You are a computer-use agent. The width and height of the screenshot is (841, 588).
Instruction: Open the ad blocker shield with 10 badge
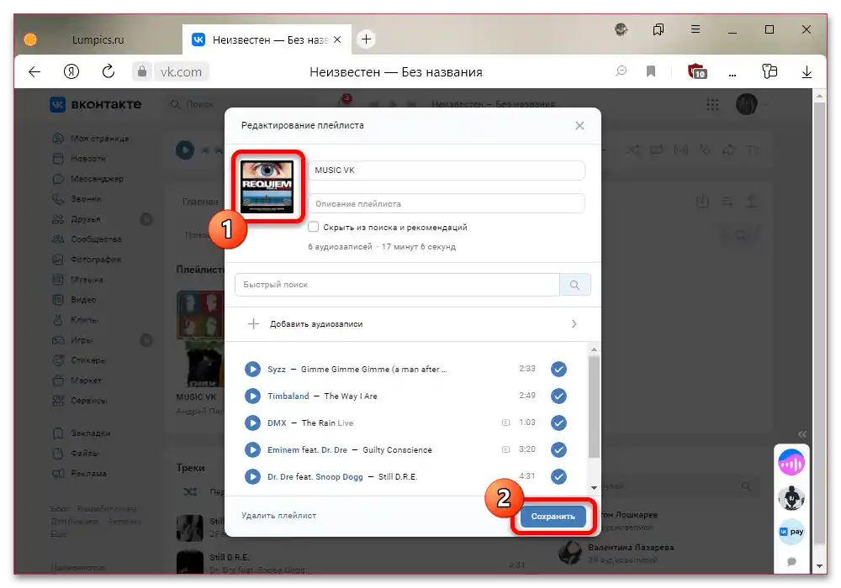point(697,71)
